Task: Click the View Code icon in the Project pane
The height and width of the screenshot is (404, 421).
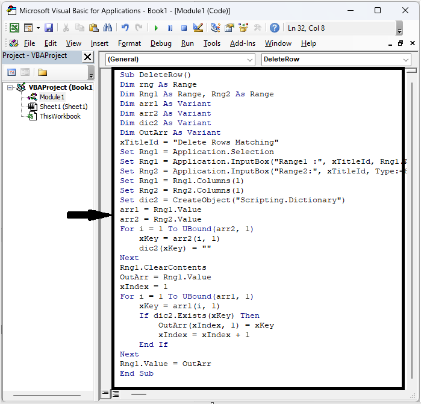Action: coord(11,72)
